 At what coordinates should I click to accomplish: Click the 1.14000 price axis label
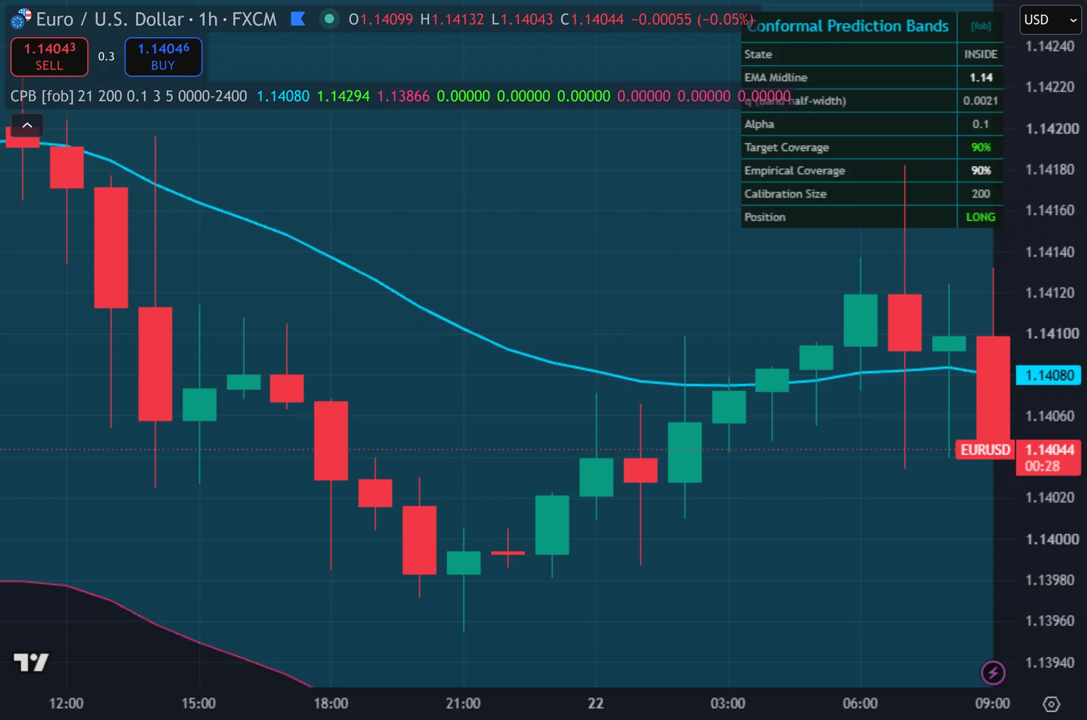[1052, 539]
